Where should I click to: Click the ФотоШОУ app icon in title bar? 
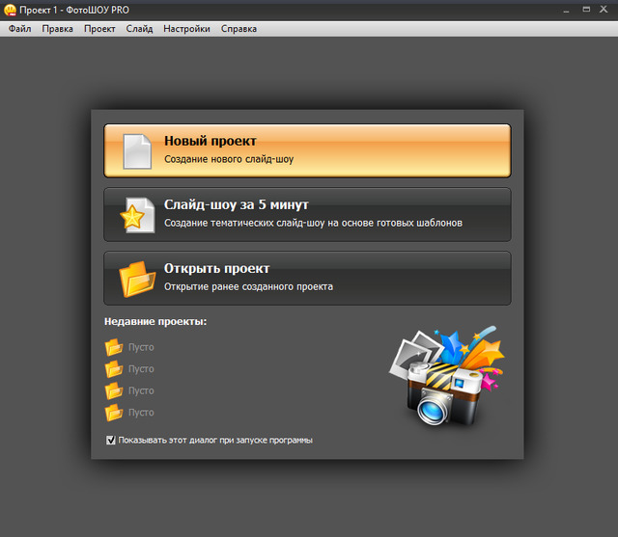click(x=10, y=10)
